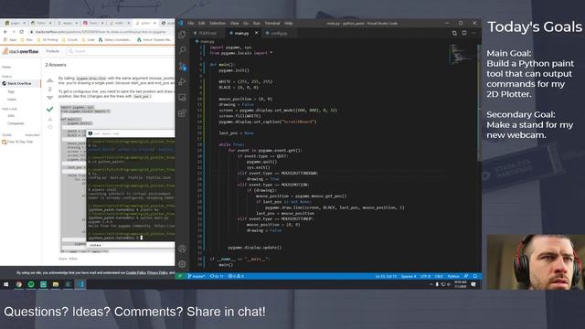
Task: Change line endings via CRLF
Action: click(439, 276)
